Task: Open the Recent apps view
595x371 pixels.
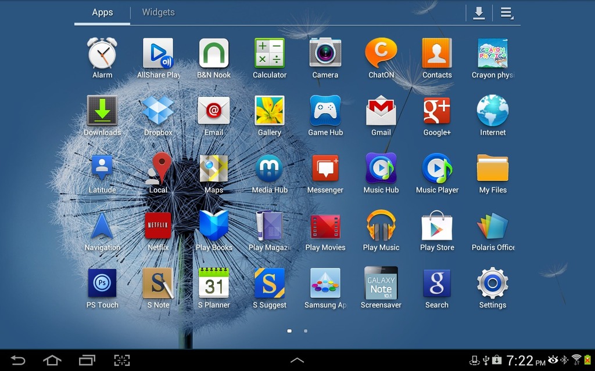Action: coord(87,360)
